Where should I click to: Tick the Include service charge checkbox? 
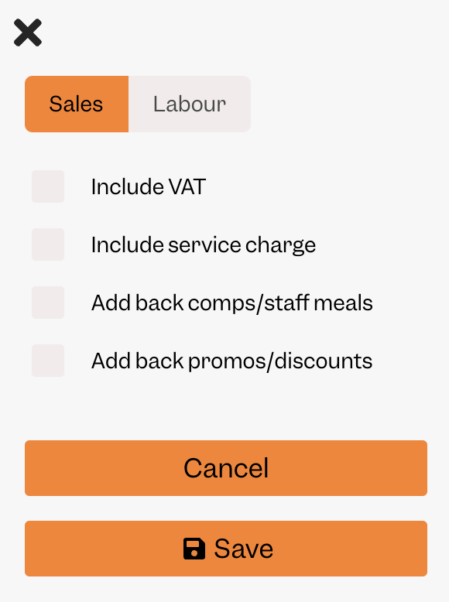[48, 245]
